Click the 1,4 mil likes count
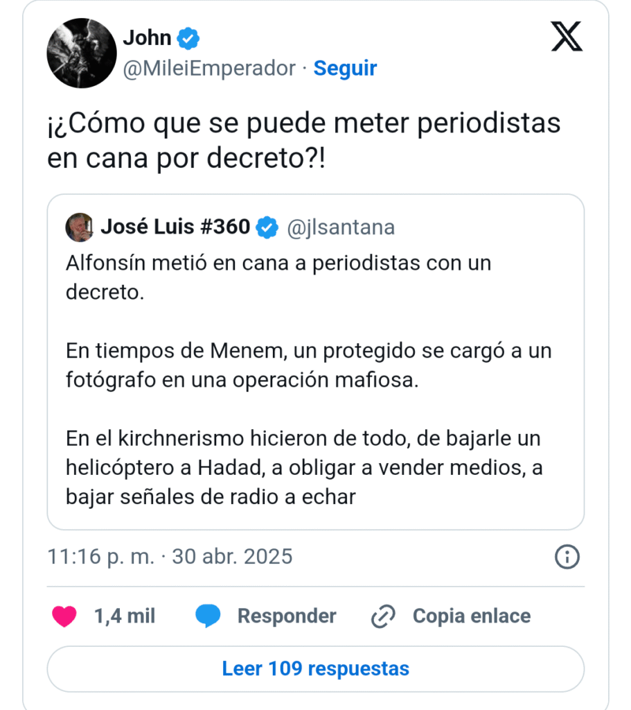This screenshot has height=710, width=631. [125, 616]
